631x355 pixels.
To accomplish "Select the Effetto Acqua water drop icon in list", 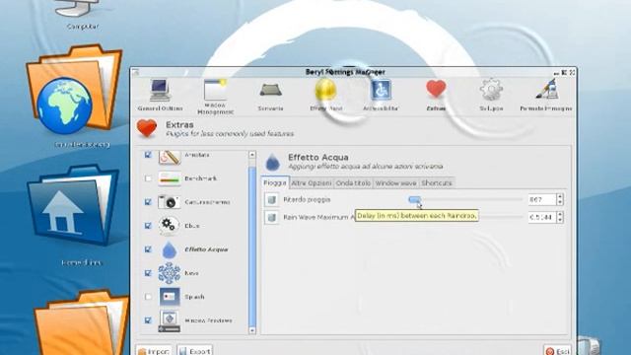I will click(x=170, y=249).
